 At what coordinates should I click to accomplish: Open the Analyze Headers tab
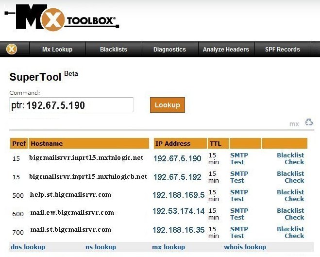pos(226,50)
